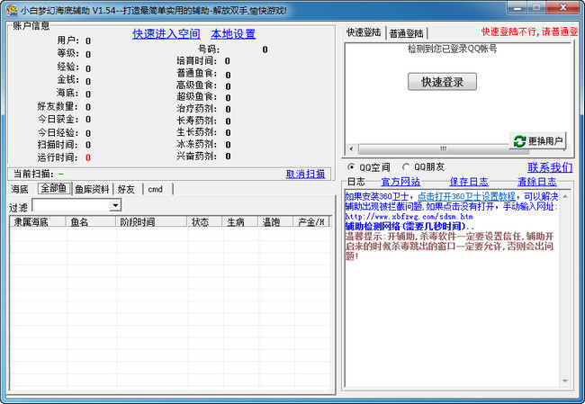
Task: Open the 鱼库资料 tab
Action: [93, 189]
